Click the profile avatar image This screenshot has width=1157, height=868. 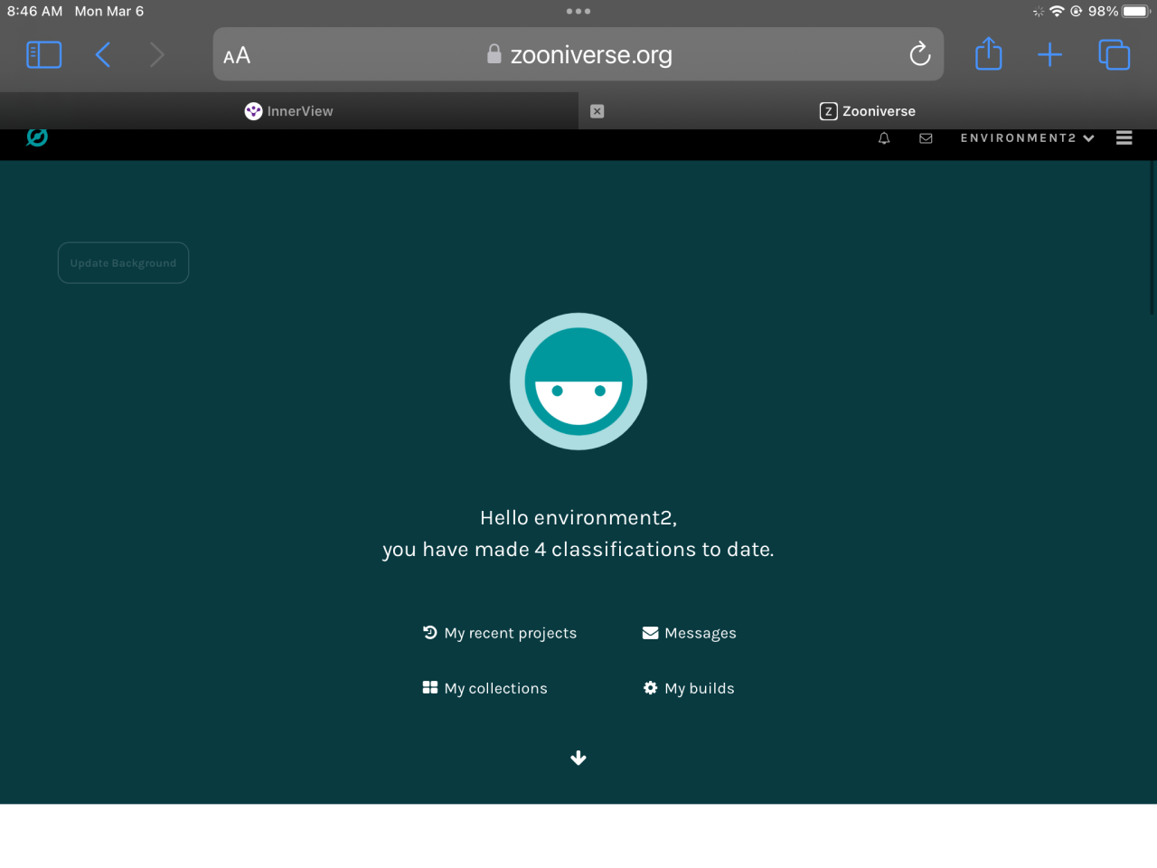578,382
